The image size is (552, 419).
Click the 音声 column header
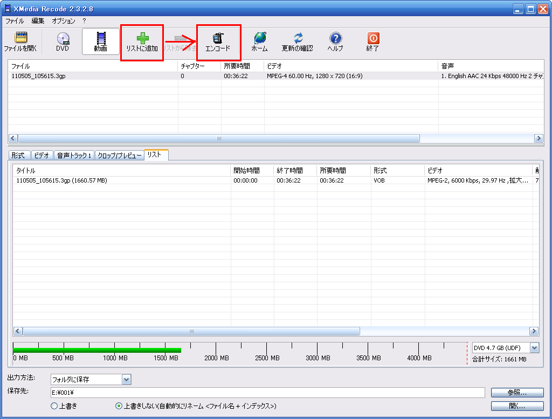click(491, 66)
